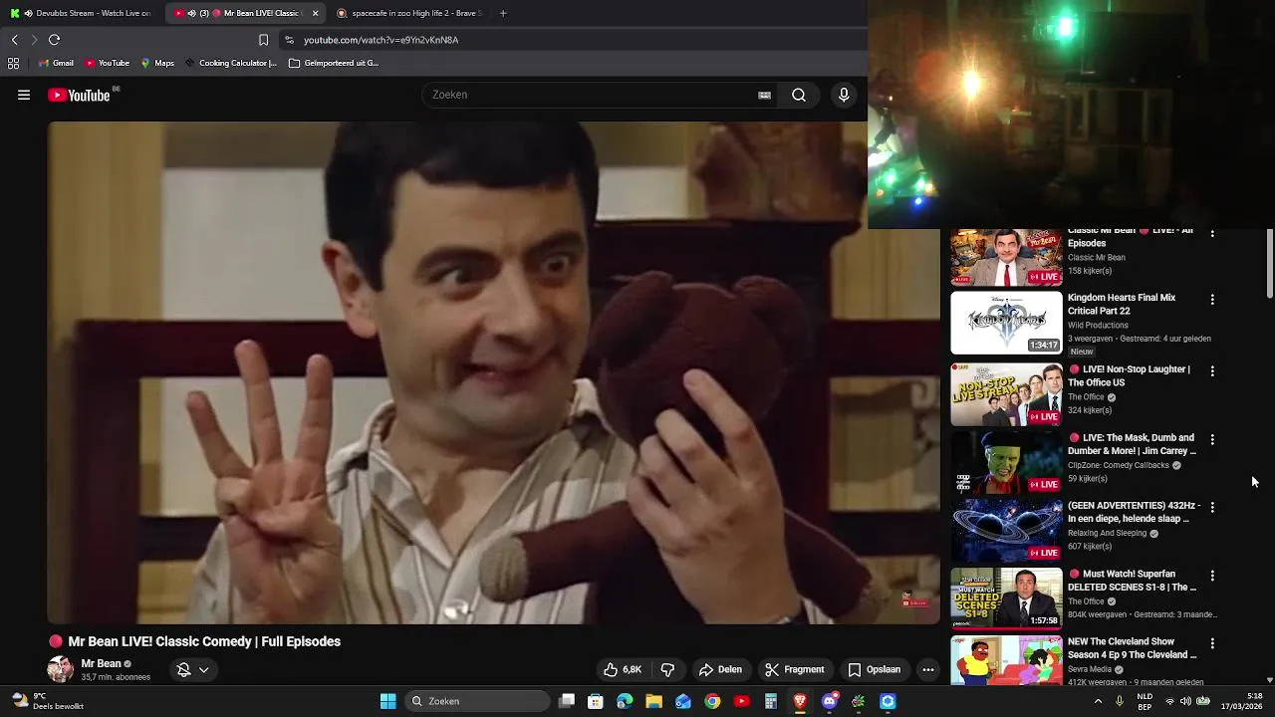The height and width of the screenshot is (717, 1275).
Task: Click the magnifier search button on YouTube
Action: pos(799,95)
